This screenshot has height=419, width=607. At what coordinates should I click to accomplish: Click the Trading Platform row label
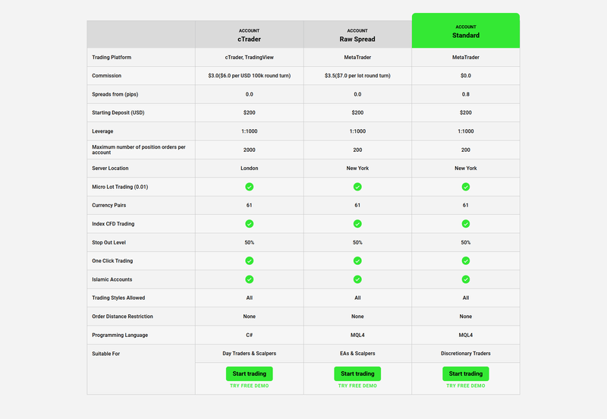click(x=112, y=58)
